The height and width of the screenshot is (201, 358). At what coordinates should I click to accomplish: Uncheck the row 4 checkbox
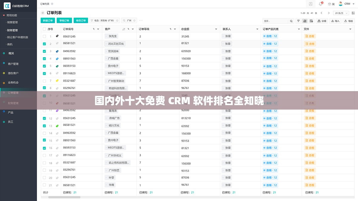pyautogui.click(x=44, y=59)
